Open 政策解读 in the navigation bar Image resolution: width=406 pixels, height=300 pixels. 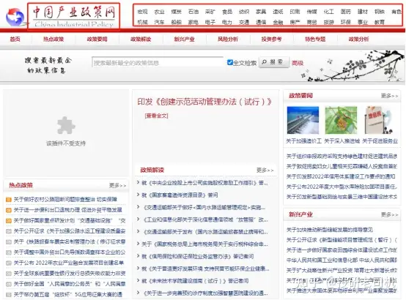point(141,39)
